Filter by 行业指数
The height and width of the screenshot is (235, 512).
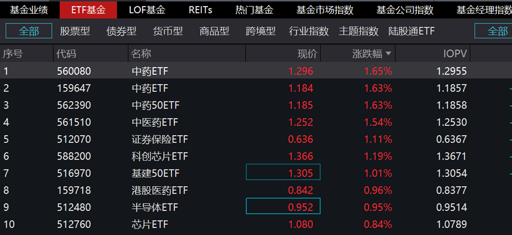309,31
